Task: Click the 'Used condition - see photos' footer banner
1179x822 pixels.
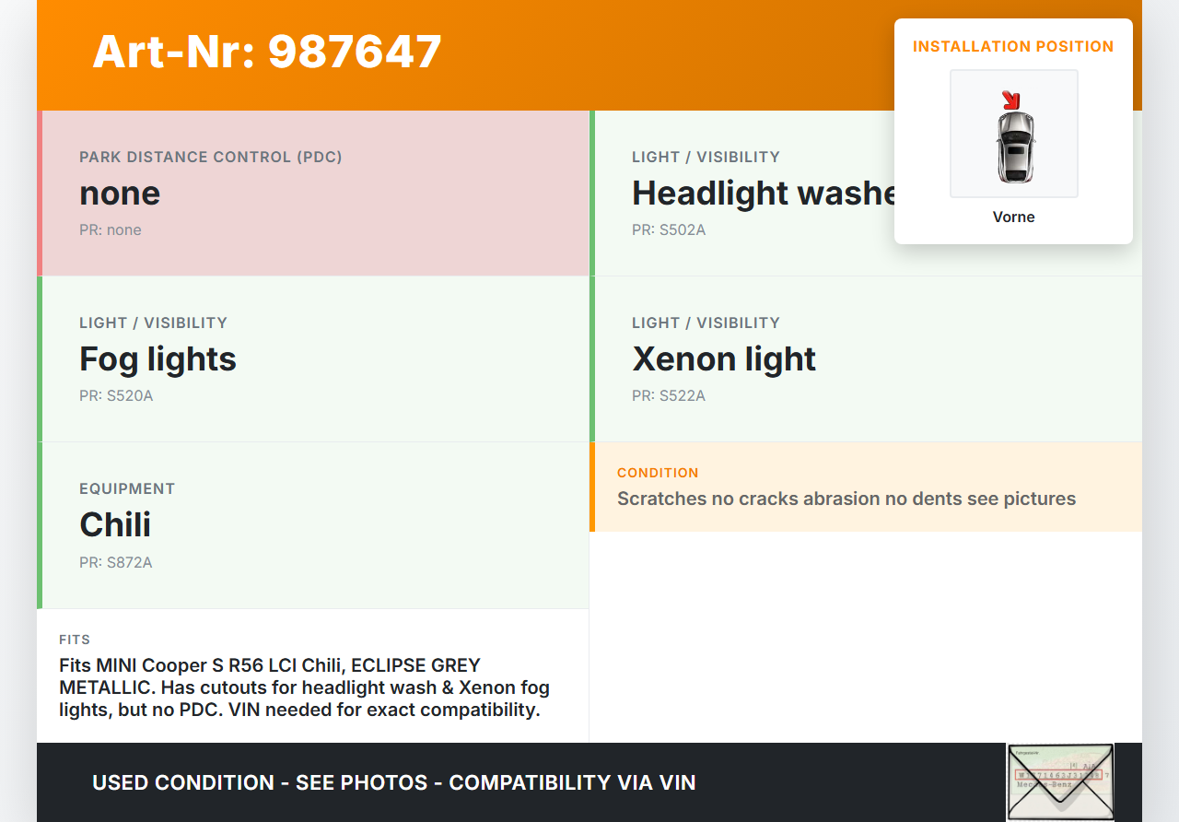Action: coord(394,783)
